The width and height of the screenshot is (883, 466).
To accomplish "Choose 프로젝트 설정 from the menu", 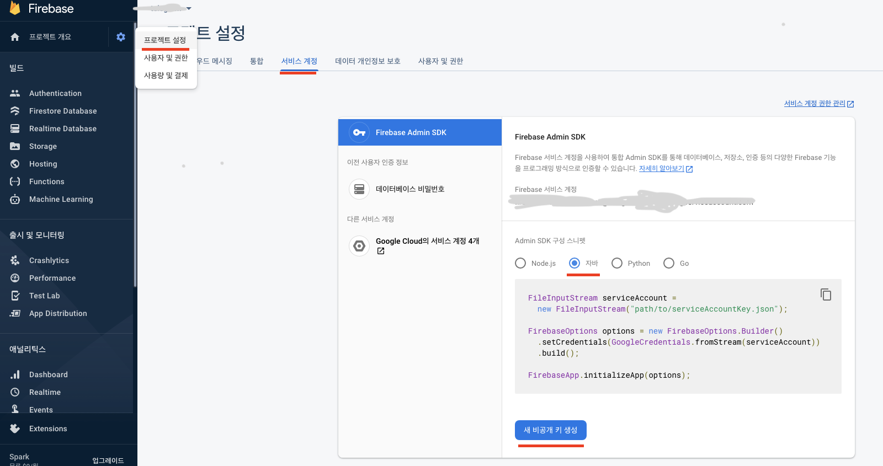I will pyautogui.click(x=165, y=40).
